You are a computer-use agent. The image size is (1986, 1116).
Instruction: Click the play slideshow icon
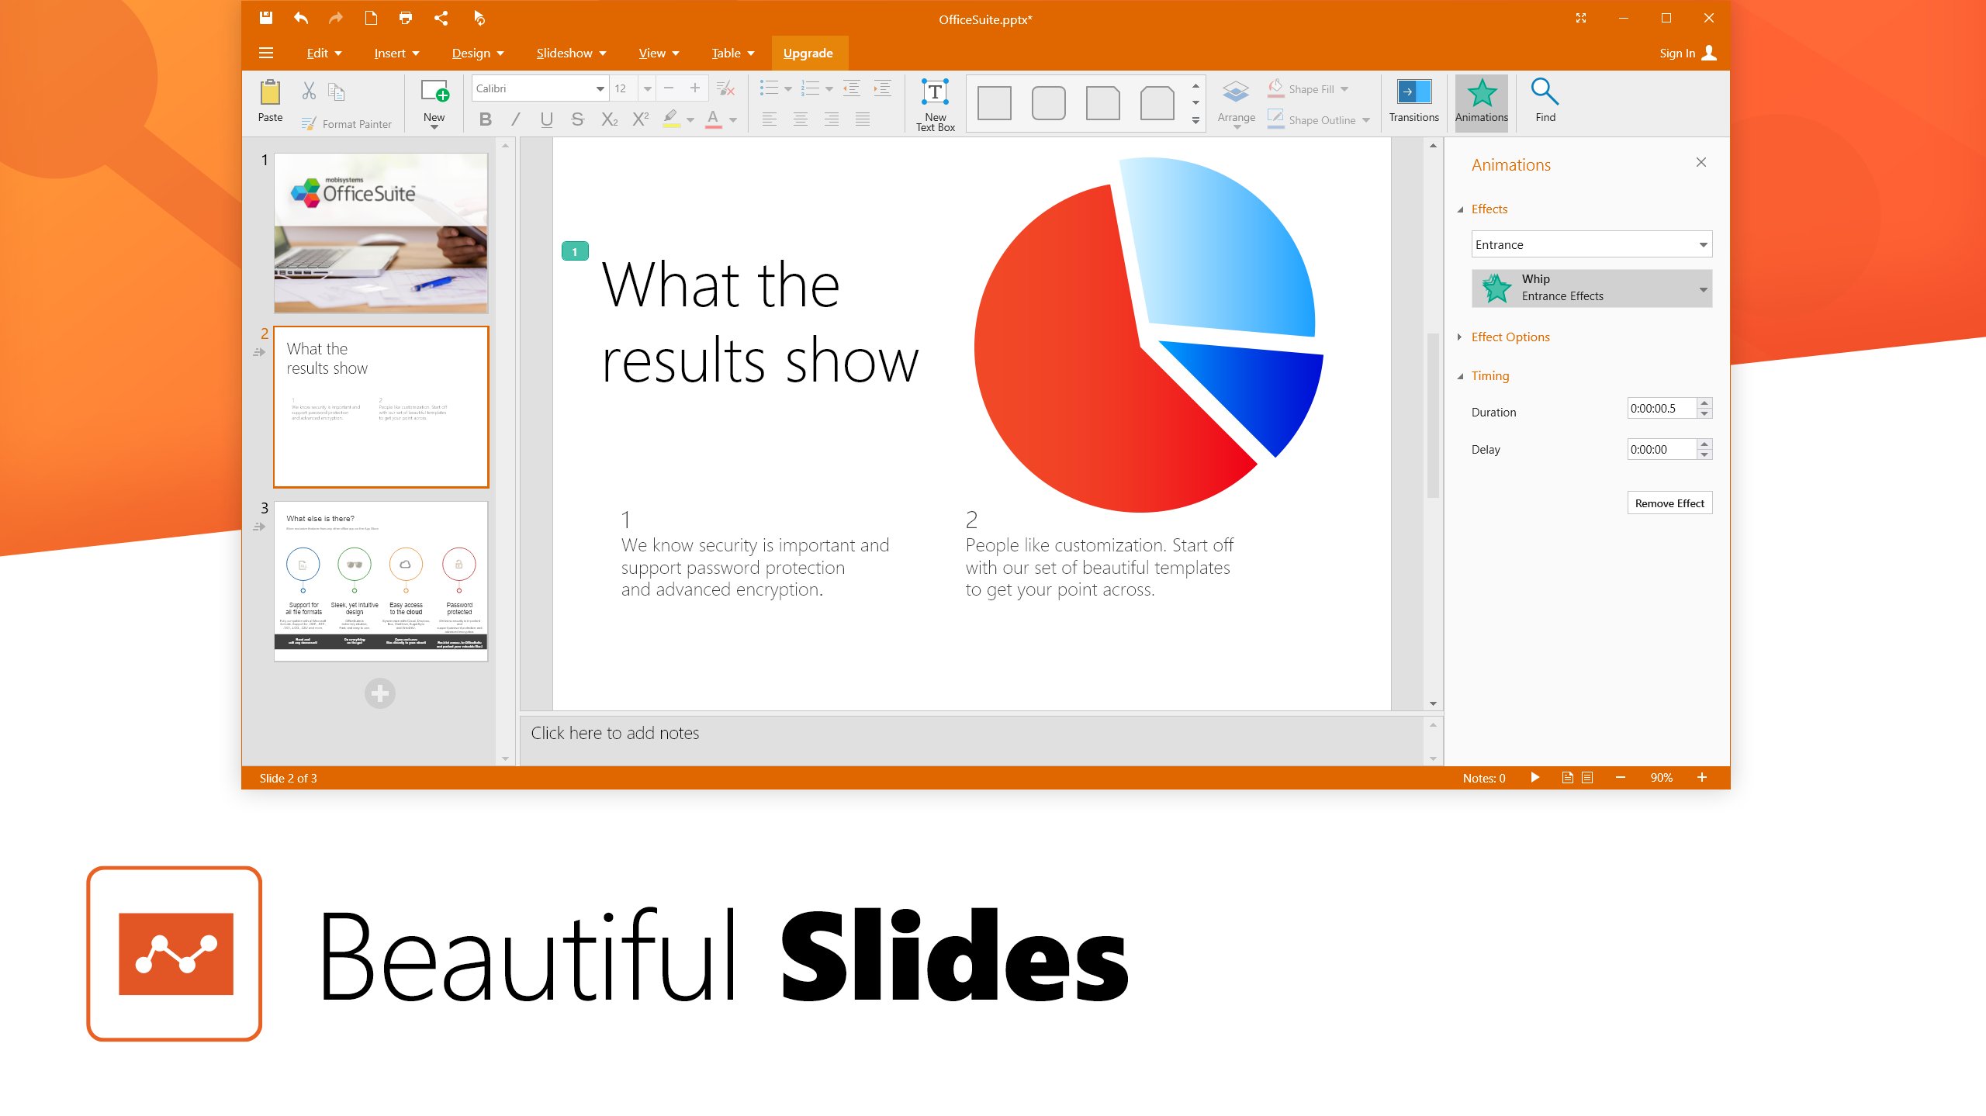point(1534,778)
